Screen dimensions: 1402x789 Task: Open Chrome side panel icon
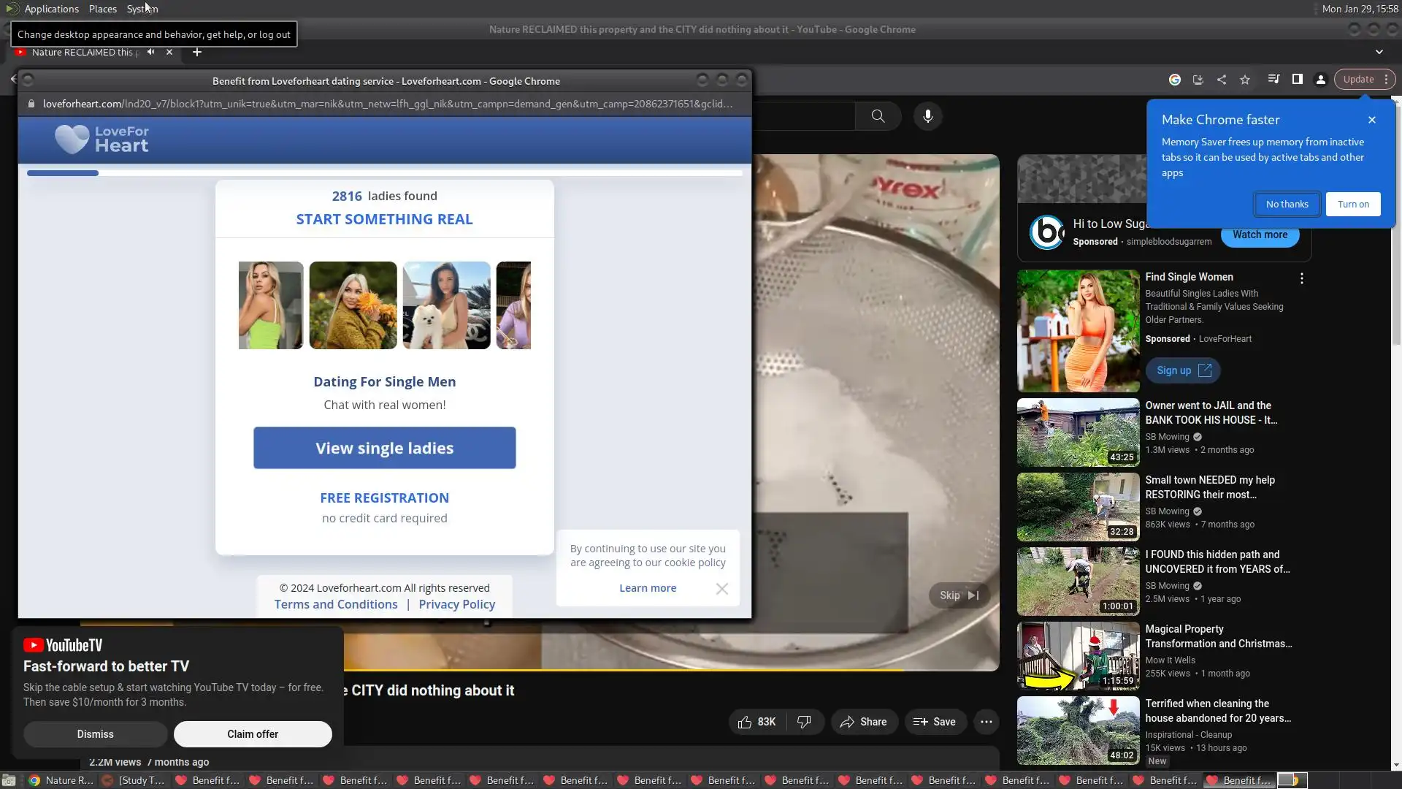click(1298, 80)
